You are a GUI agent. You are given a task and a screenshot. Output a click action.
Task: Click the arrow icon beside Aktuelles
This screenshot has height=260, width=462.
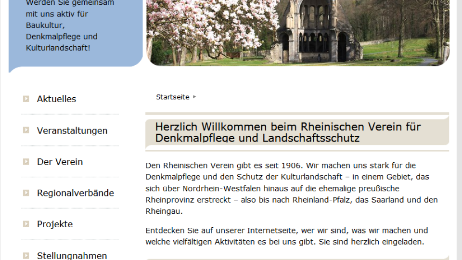(26, 99)
